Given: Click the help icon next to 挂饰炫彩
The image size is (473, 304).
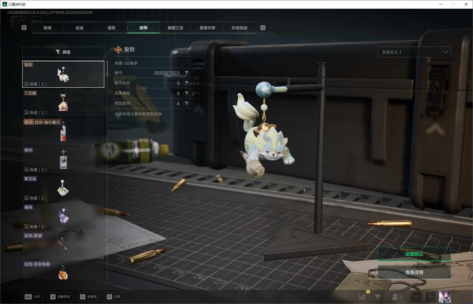Looking at the screenshot, I should (186, 83).
